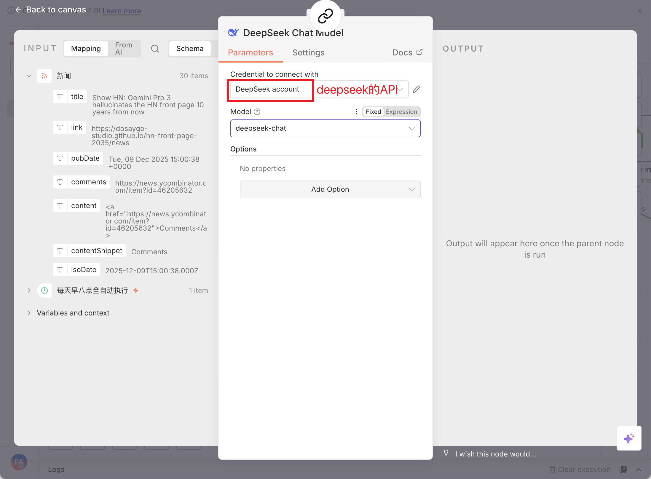This screenshot has height=479, width=651.
Task: Click the purple AI sparkle assistant button
Action: click(629, 438)
